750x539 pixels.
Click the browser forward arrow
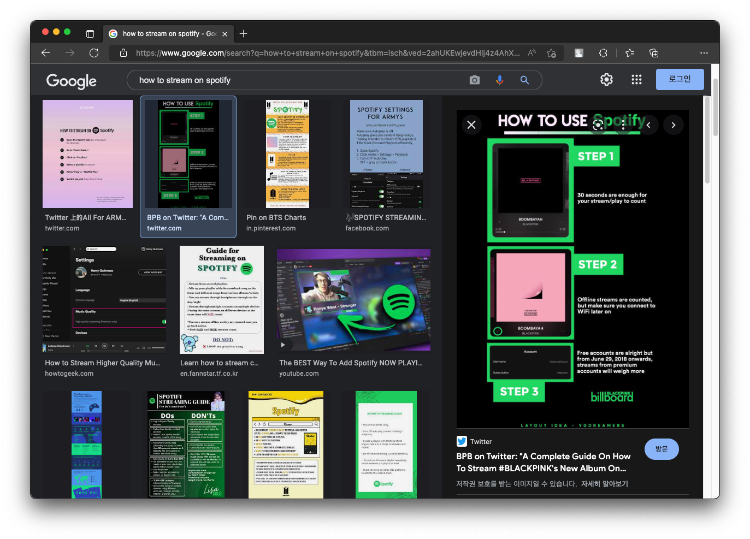[70, 53]
